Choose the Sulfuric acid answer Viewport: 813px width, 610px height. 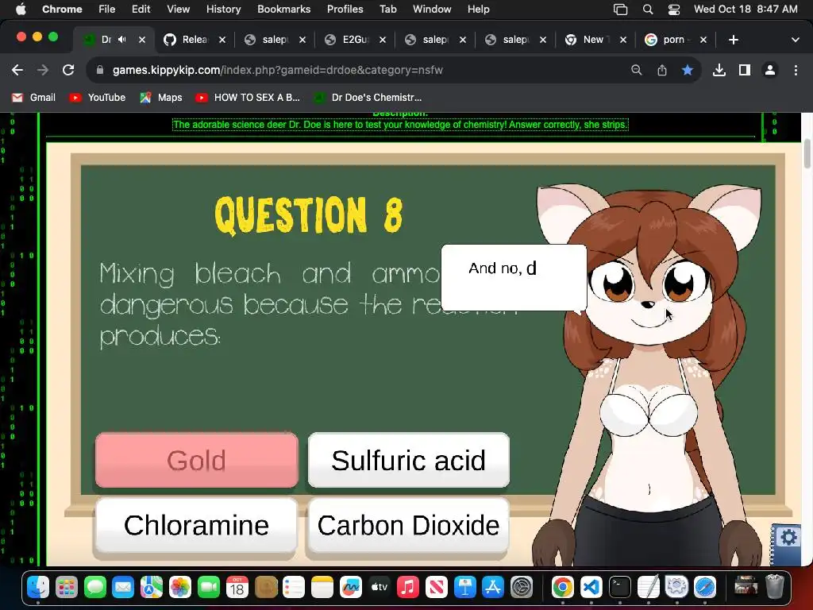tap(409, 461)
